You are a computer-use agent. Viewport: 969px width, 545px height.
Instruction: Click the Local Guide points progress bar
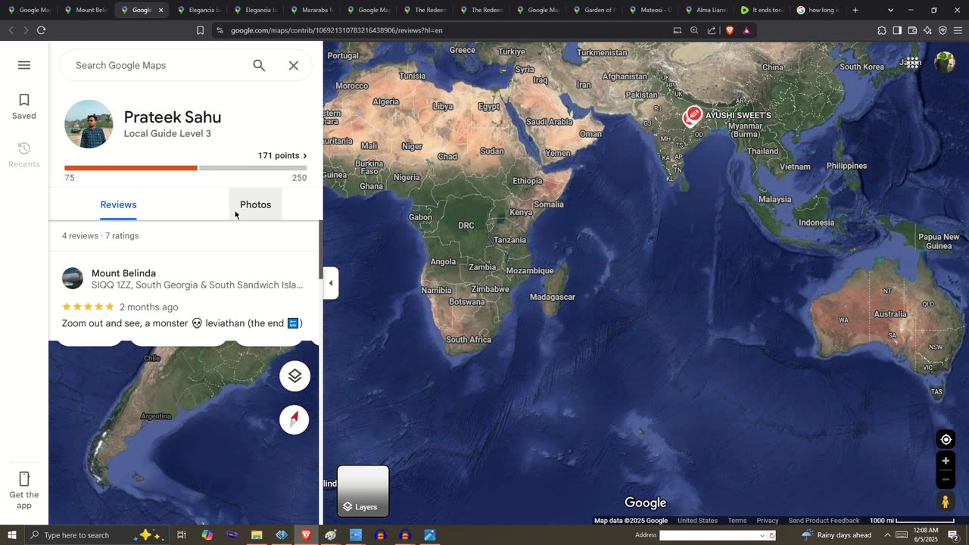[x=185, y=167]
